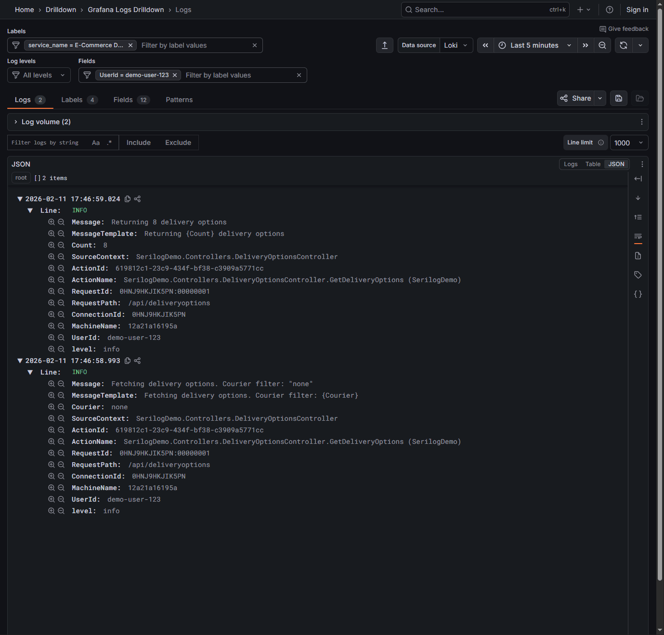Toggle case sensitivity with the Aa button
Viewport: 664px width, 635px height.
96,142
